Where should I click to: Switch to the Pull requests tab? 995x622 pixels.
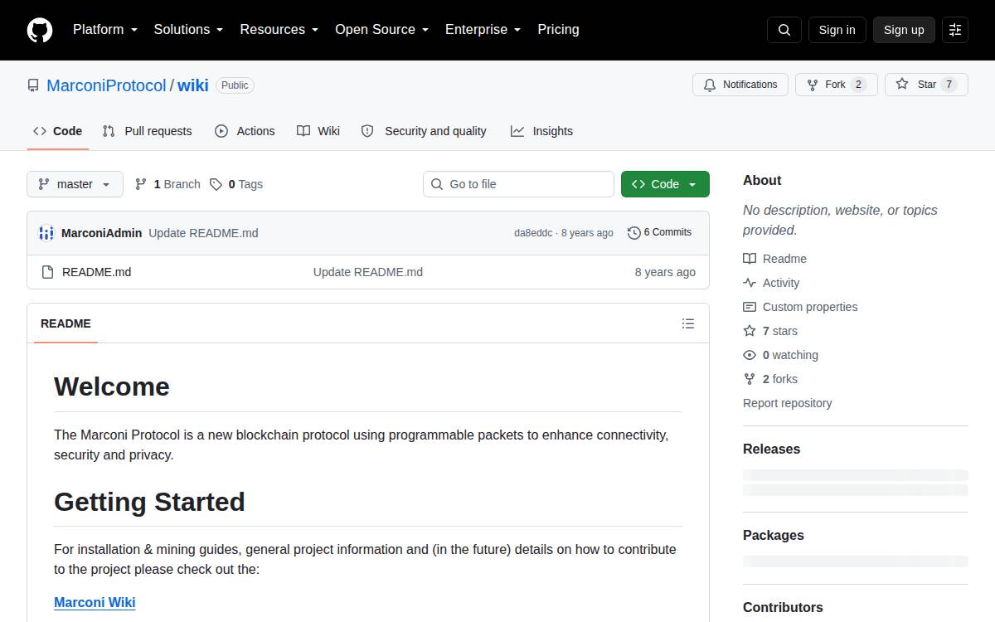(147, 131)
